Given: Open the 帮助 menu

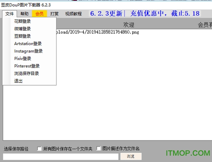Looking at the screenshot, I should (x=24, y=14).
